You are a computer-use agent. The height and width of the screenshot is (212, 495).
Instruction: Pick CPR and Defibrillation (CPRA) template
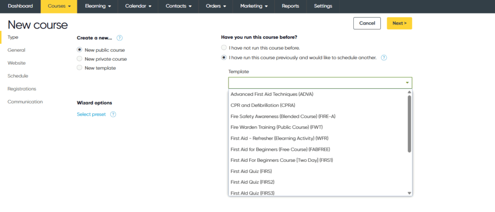[x=263, y=105]
